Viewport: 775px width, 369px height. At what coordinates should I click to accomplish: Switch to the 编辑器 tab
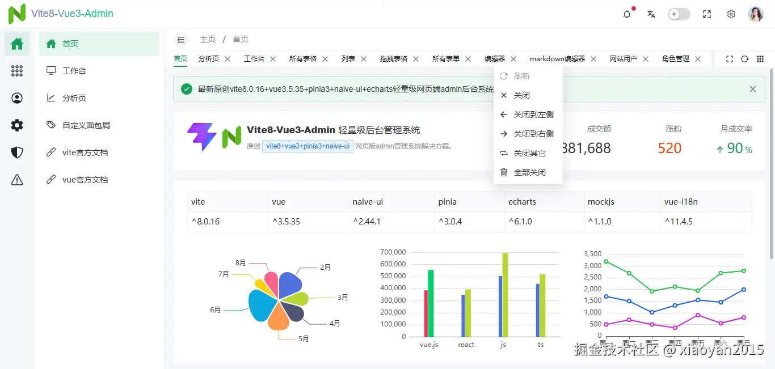click(x=495, y=58)
